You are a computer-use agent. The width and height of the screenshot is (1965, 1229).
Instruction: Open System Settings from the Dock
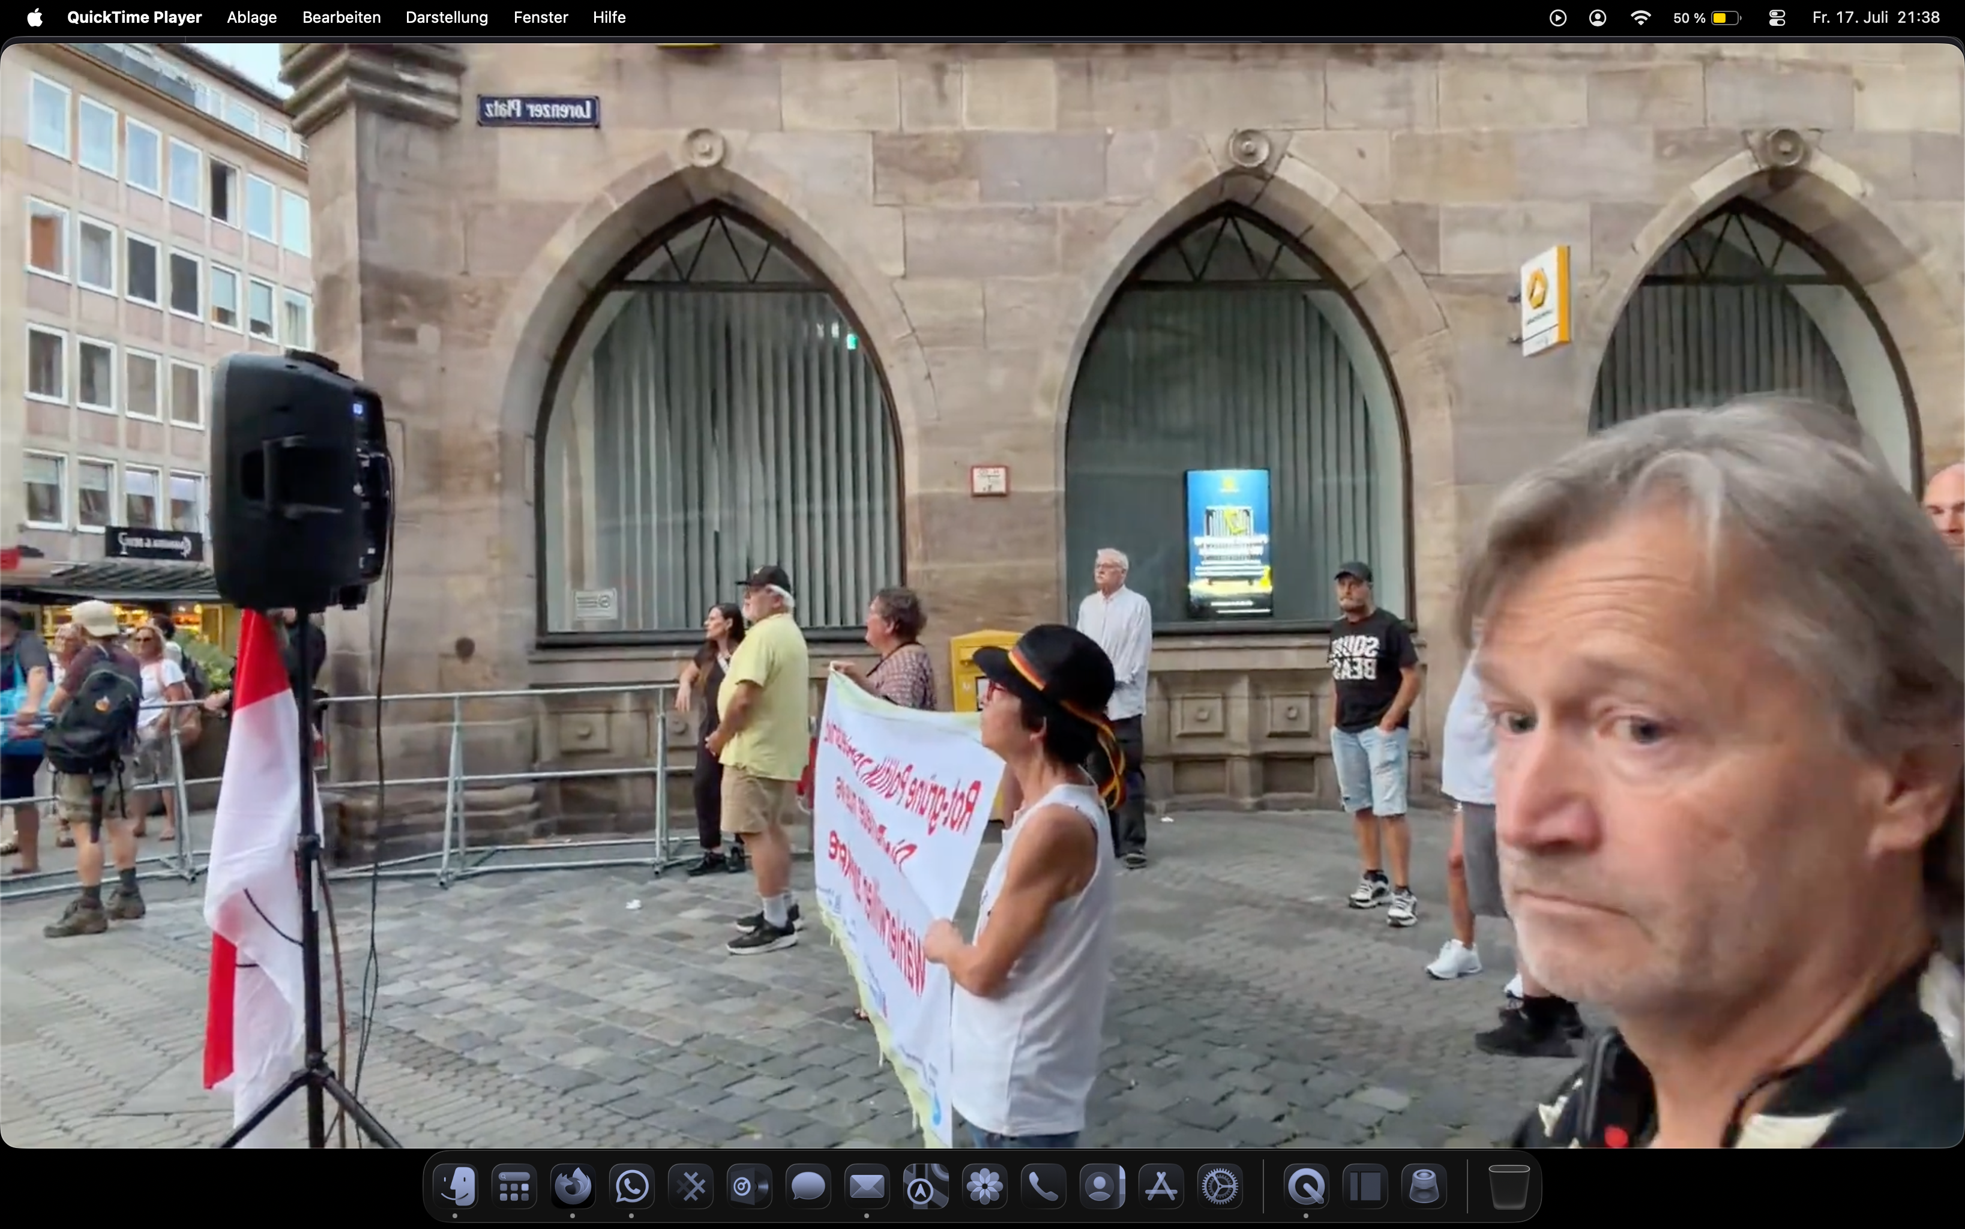[x=1220, y=1187]
